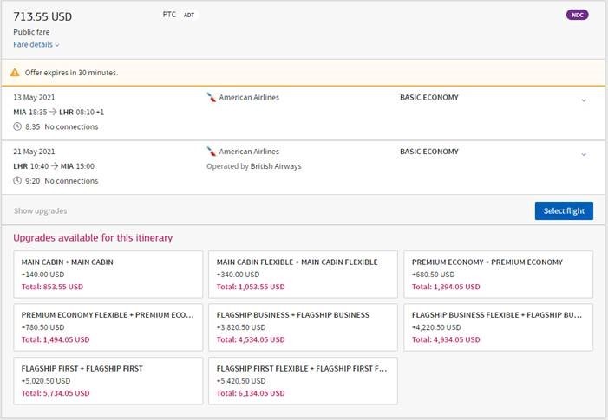Viewport: 608px width, 420px height.
Task: Click the ADT passenger type badge
Action: (x=189, y=16)
